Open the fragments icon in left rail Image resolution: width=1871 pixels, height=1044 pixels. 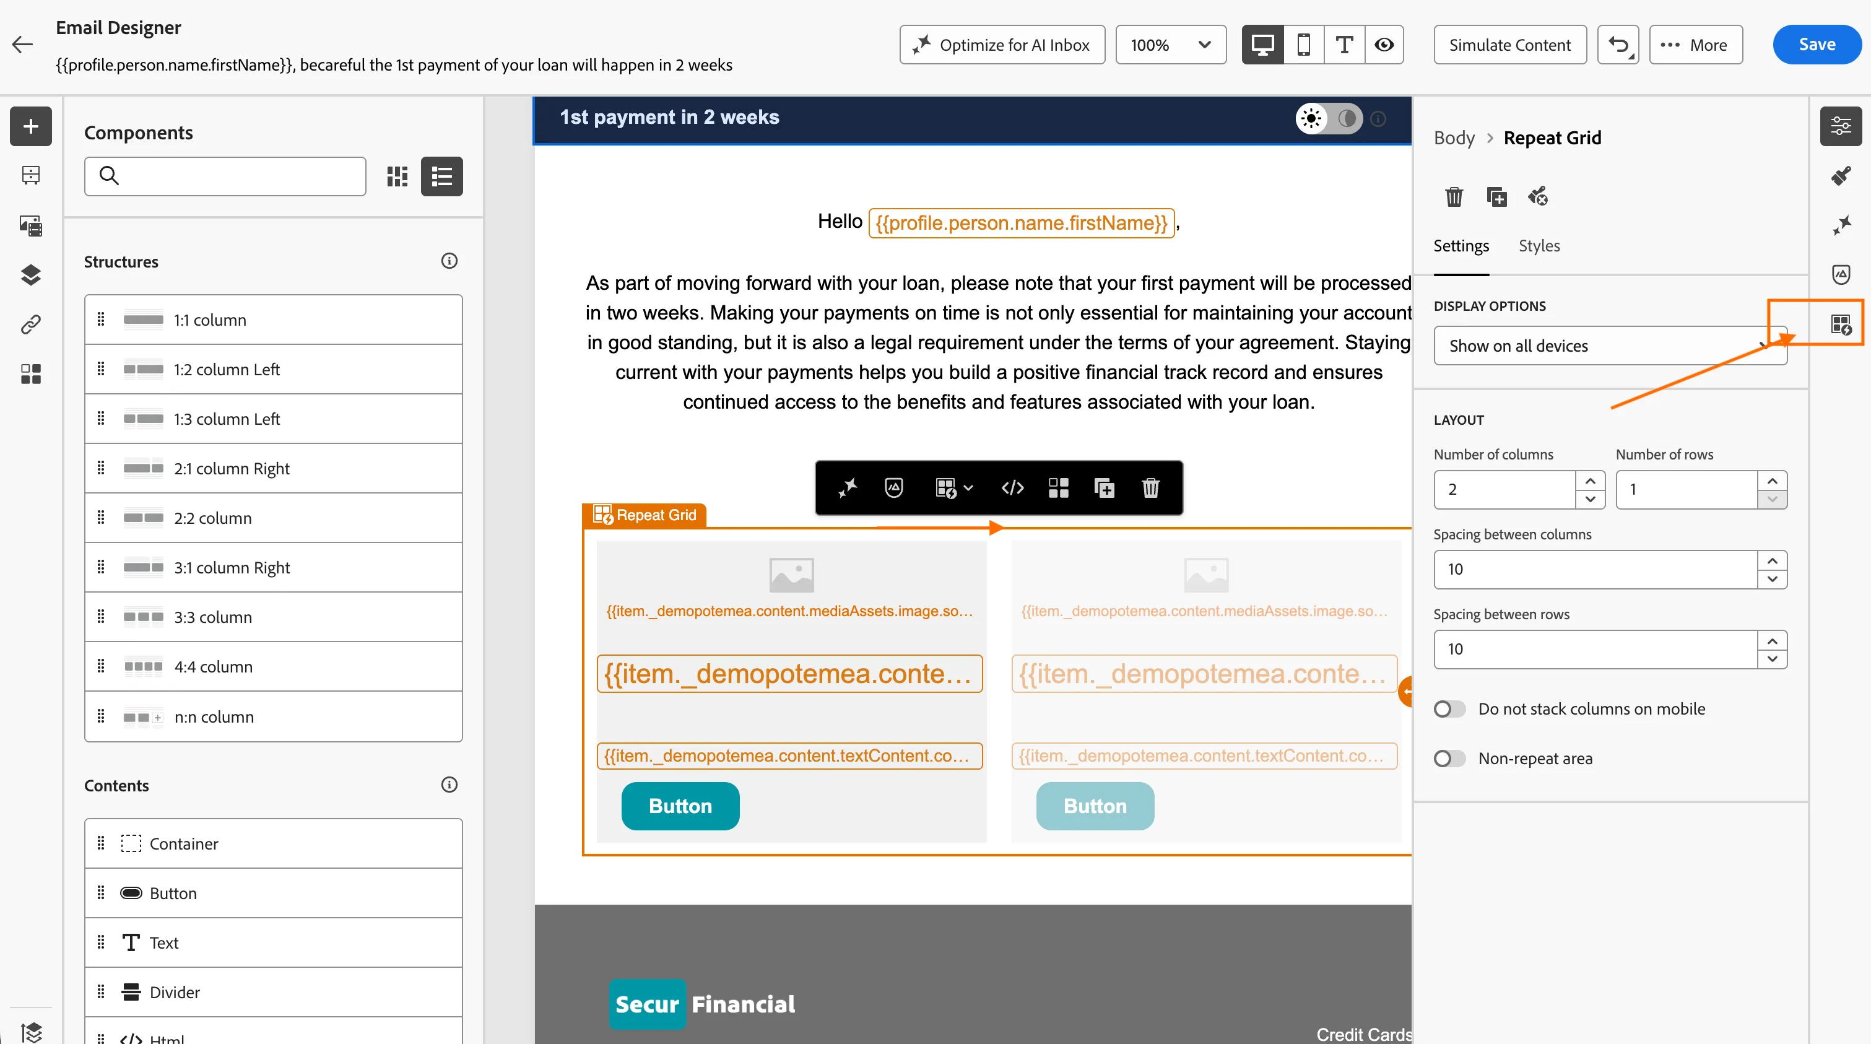(30, 175)
